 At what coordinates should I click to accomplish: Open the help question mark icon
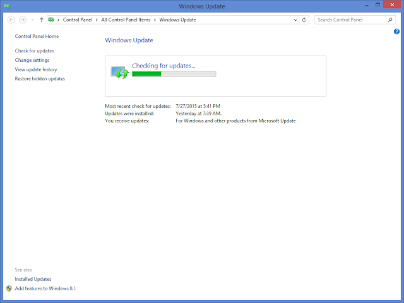point(396,32)
